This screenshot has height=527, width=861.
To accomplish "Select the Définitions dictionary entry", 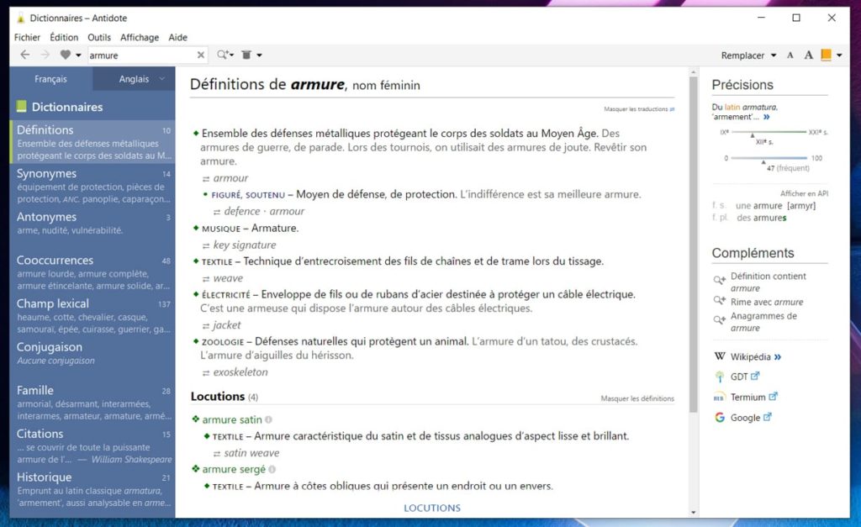I will 92,142.
